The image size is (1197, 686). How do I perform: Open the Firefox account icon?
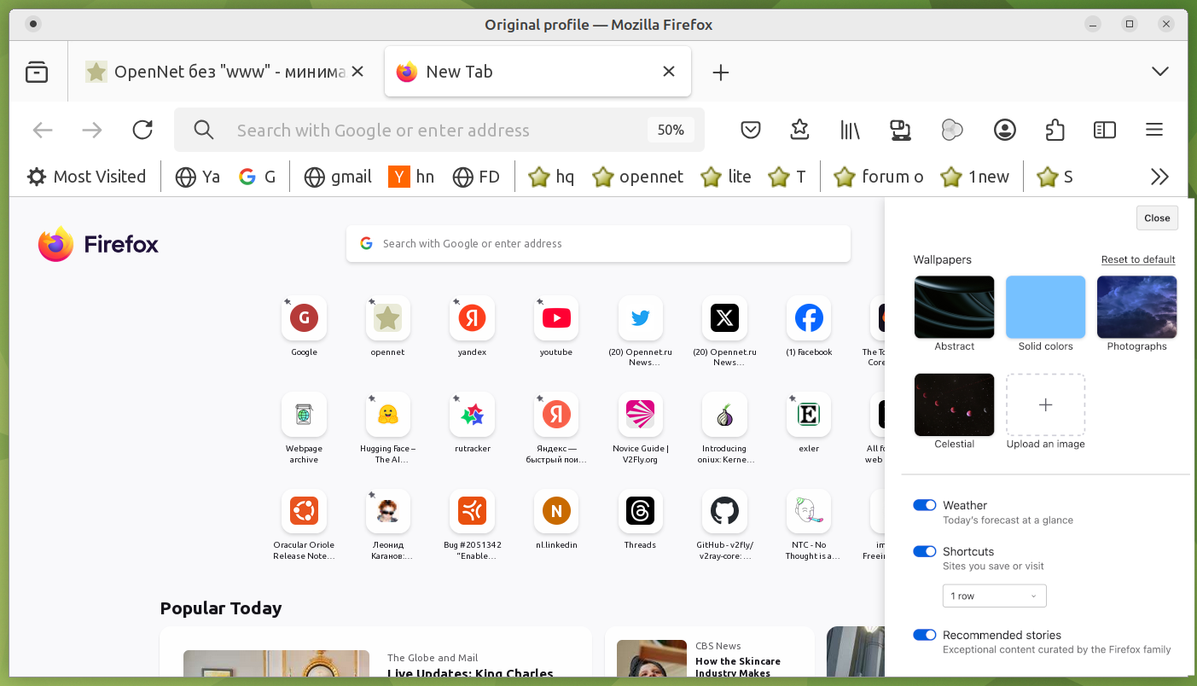point(1005,130)
